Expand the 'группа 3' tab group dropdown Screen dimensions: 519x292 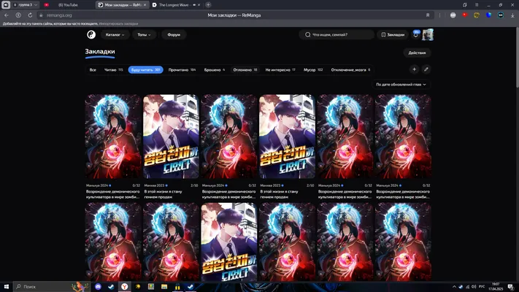25,5
